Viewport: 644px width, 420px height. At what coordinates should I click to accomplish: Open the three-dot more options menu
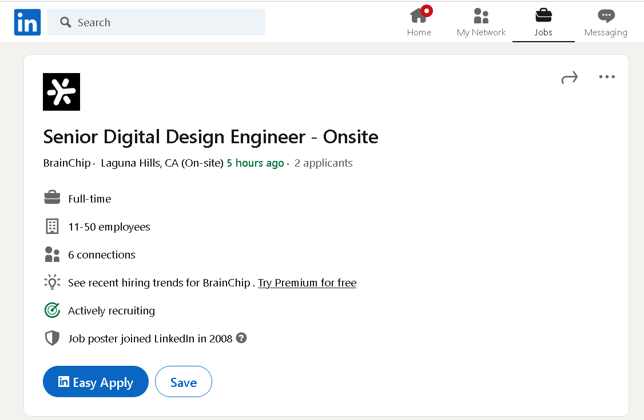[606, 77]
